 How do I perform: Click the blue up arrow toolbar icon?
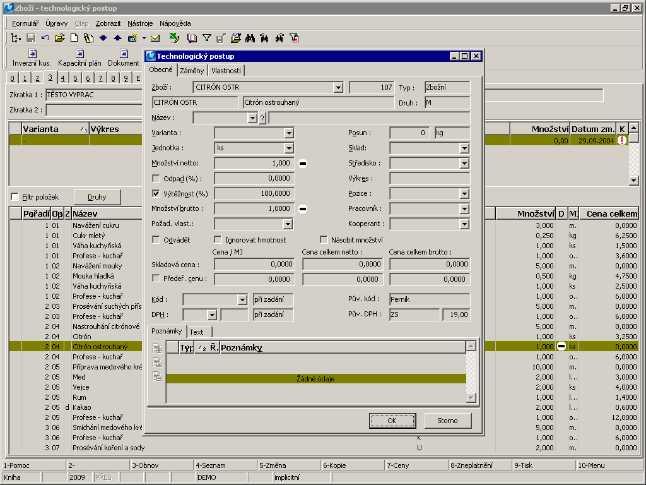(117, 38)
